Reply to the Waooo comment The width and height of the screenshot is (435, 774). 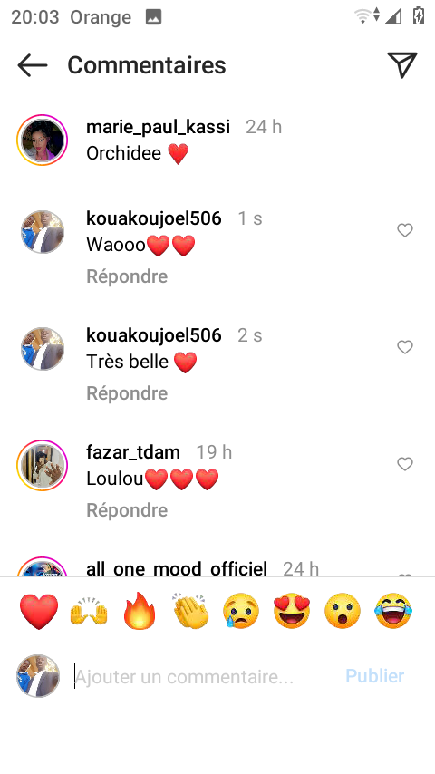tap(127, 276)
